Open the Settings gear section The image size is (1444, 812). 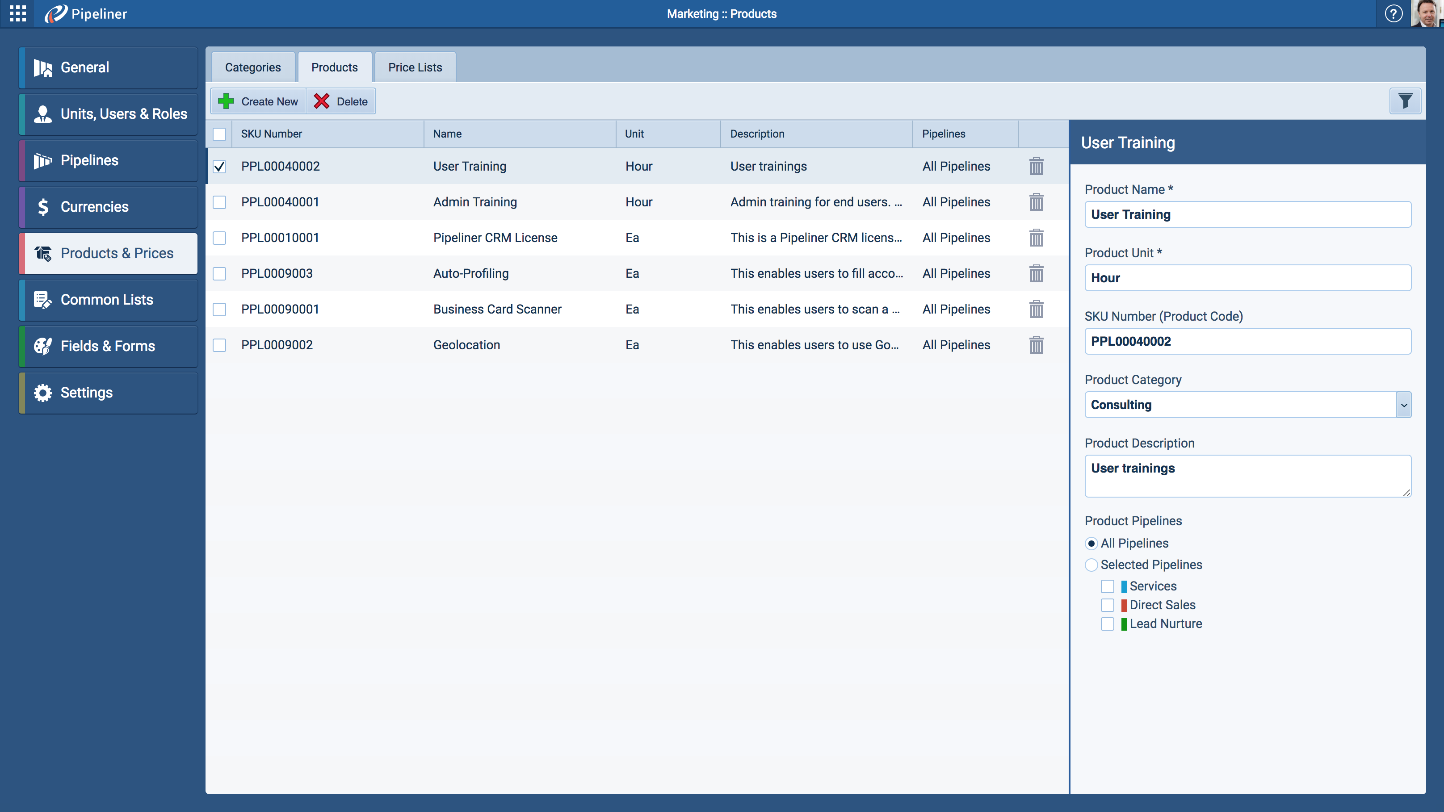coord(108,393)
